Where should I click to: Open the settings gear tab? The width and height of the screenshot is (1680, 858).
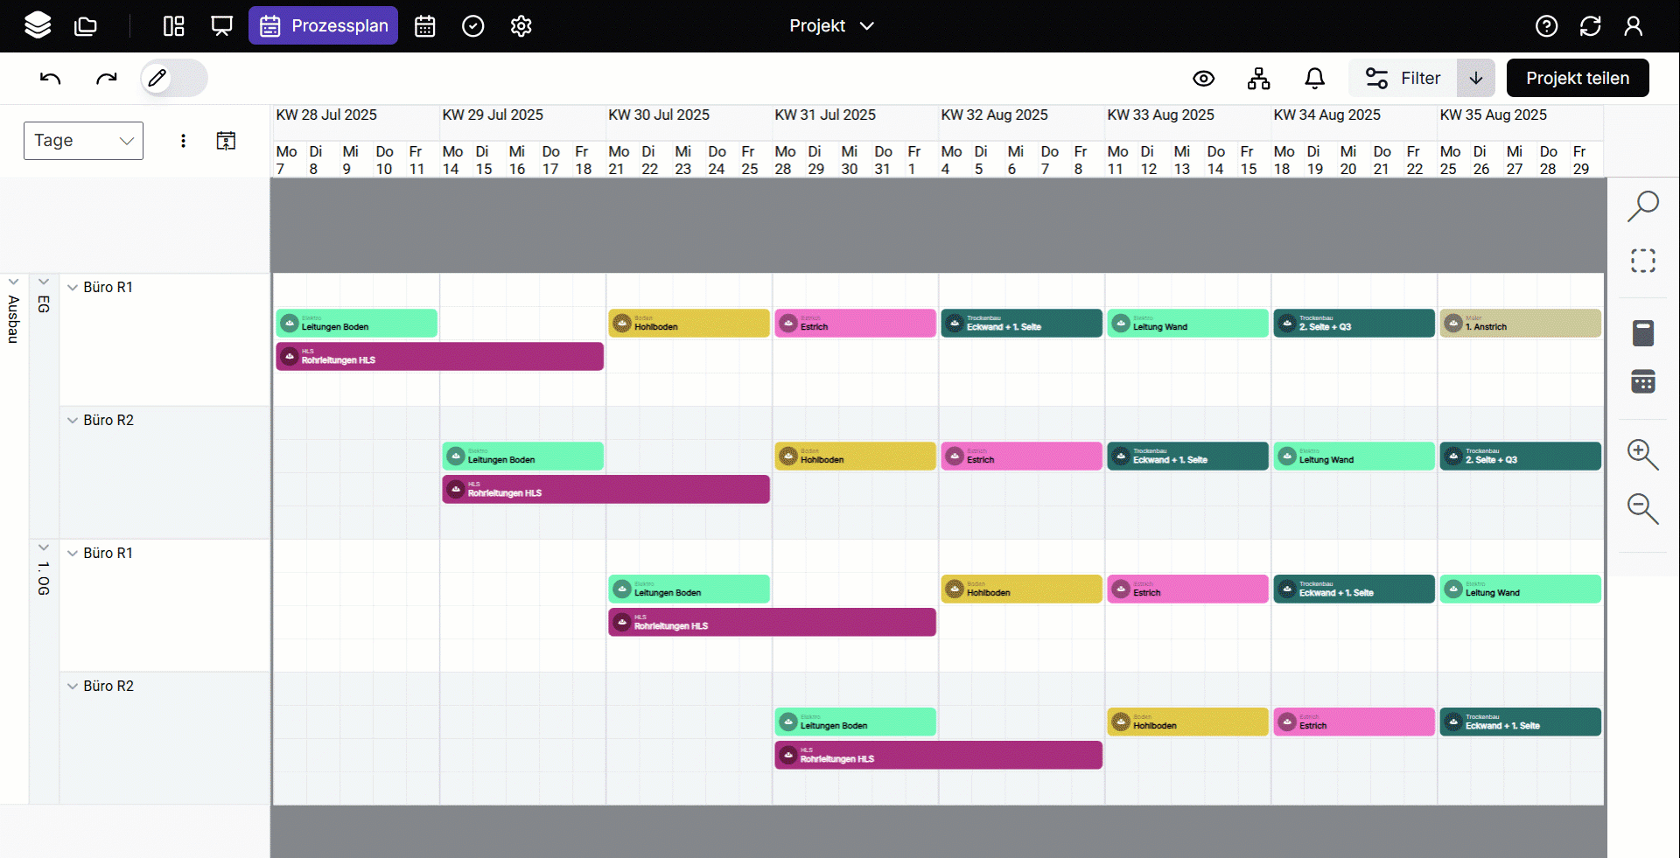[x=521, y=26]
